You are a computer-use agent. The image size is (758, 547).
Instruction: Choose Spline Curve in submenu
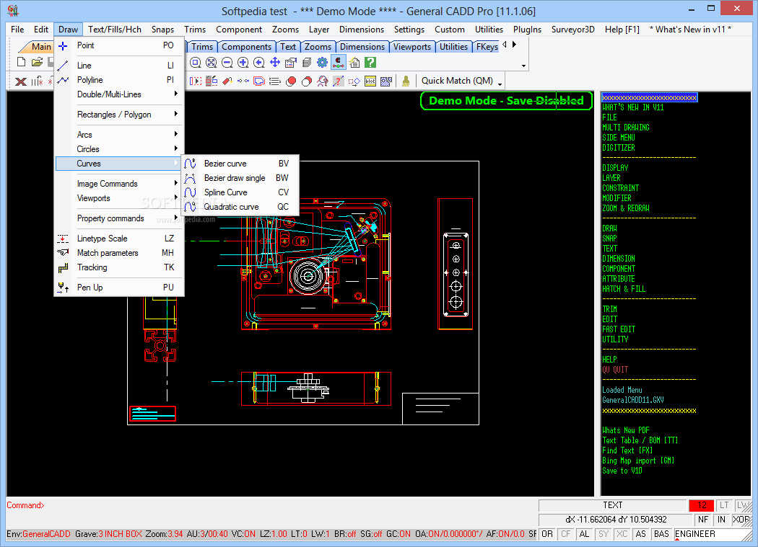(x=240, y=192)
